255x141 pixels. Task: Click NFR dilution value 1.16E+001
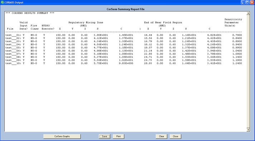pyautogui.click(x=189, y=35)
